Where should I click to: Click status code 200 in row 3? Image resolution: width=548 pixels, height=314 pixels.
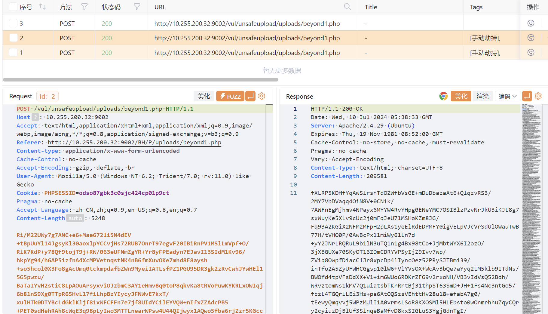[x=107, y=23]
